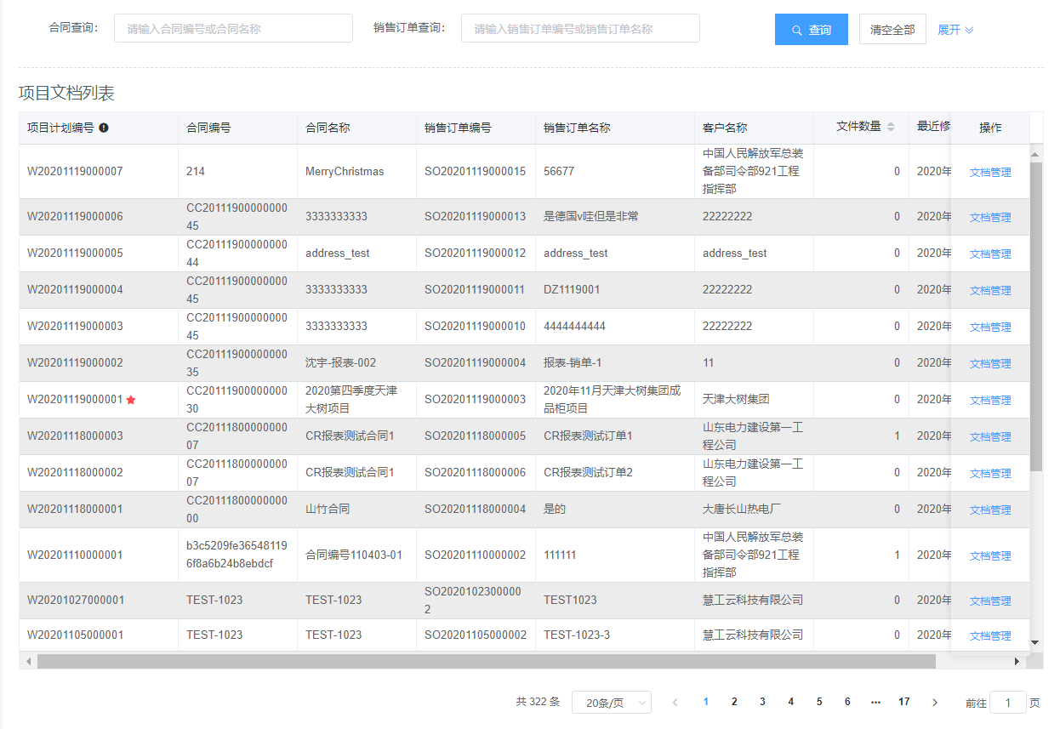1060x729 pixels.
Task: Open 文档管理 for row W20201118000003
Action: 990,436
